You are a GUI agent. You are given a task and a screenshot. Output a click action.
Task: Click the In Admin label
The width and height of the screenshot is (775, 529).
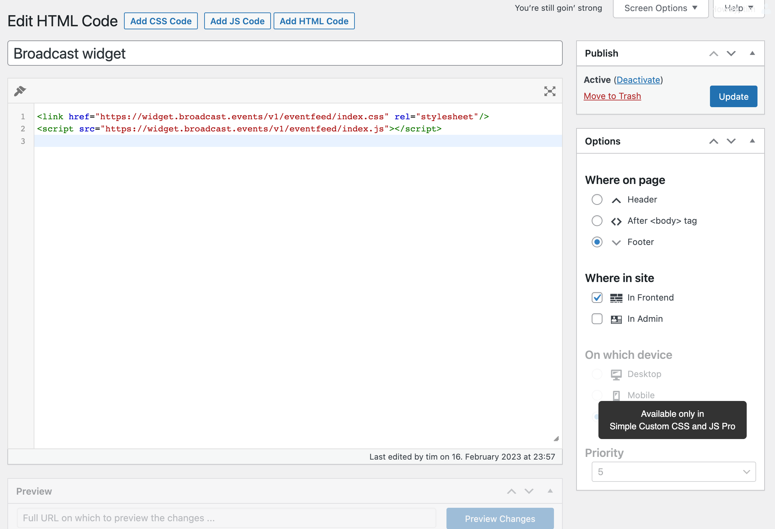(x=645, y=319)
